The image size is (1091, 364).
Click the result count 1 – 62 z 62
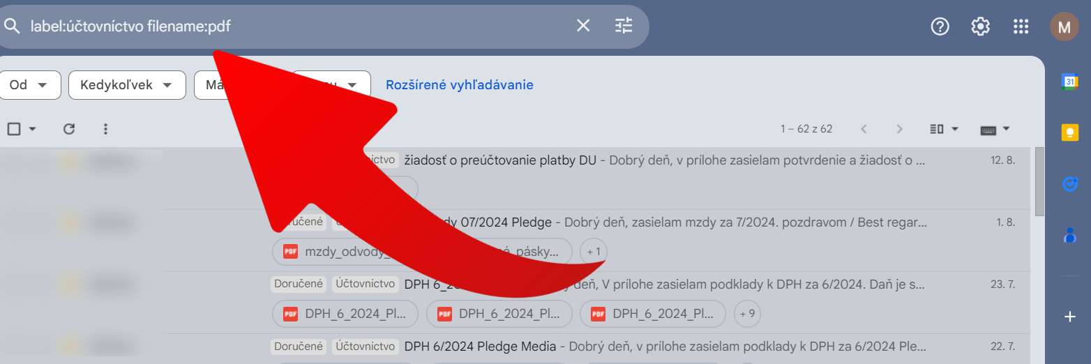coord(806,129)
